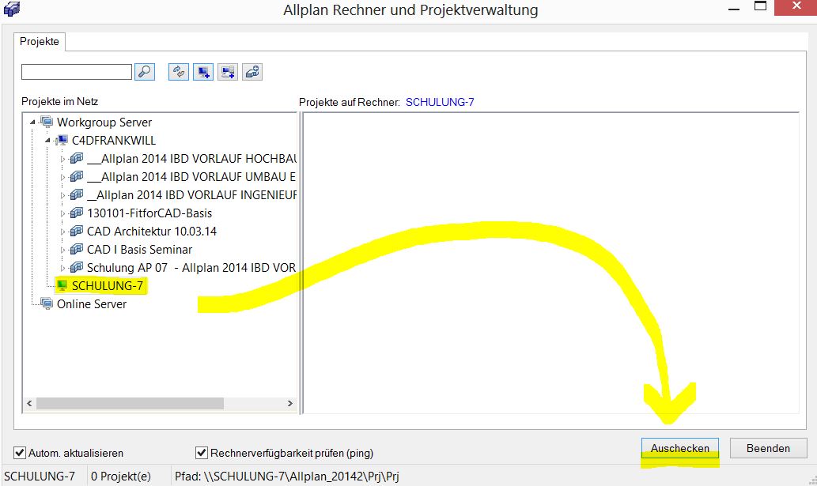Click the C4DFRANKWILL computer icon
This screenshot has width=817, height=486.
tap(62, 141)
